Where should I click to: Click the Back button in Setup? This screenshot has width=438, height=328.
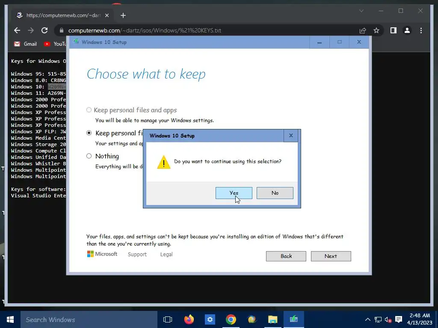(x=286, y=256)
